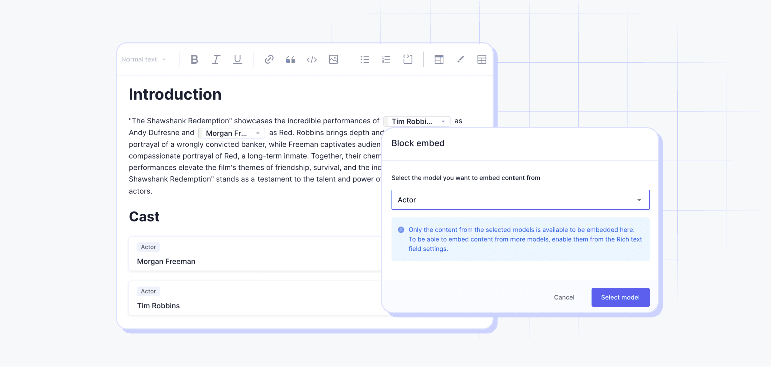Select the brush highlight tool icon
This screenshot has width=771, height=367.
tap(460, 59)
